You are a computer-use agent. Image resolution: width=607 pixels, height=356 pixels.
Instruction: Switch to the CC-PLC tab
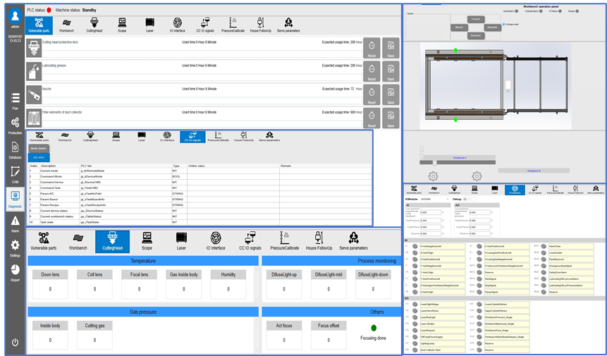(x=39, y=157)
